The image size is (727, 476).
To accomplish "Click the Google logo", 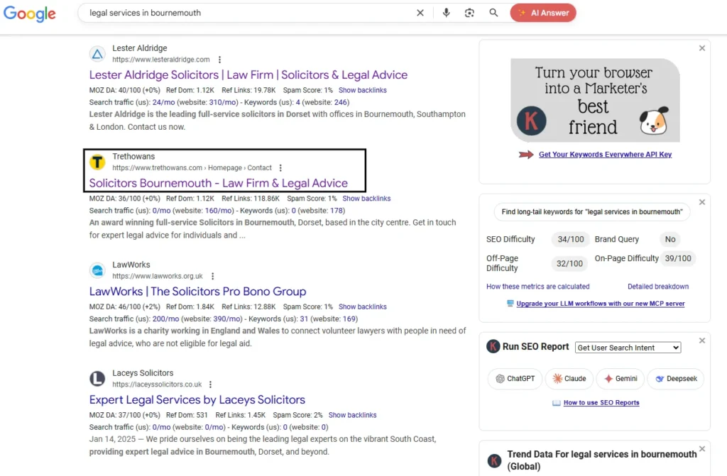I will tap(30, 13).
